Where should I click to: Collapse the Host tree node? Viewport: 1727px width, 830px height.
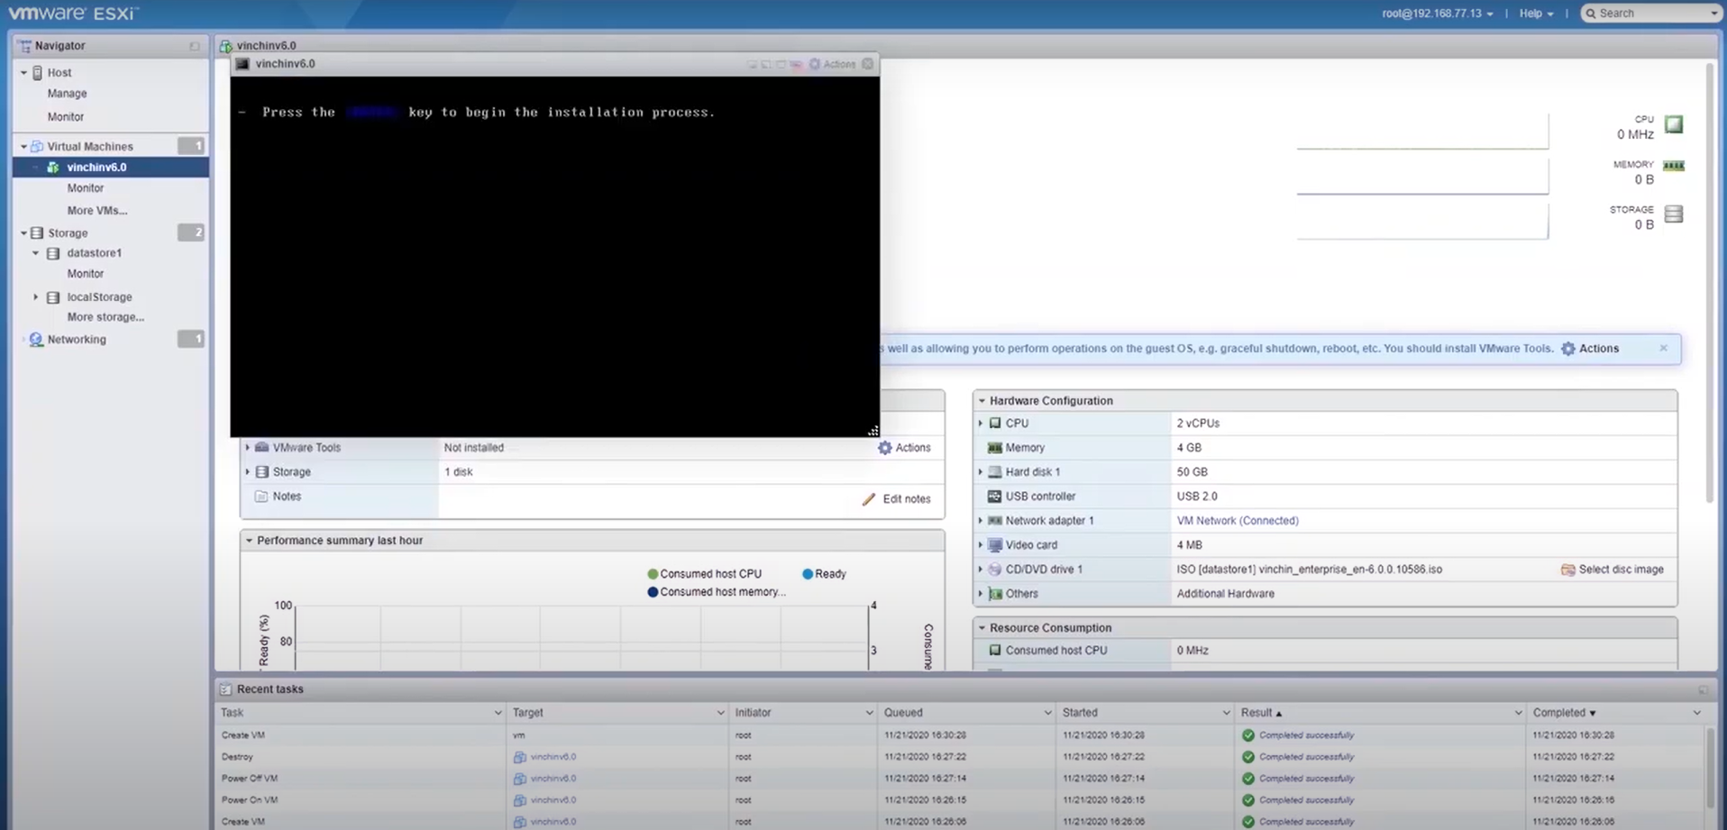24,72
